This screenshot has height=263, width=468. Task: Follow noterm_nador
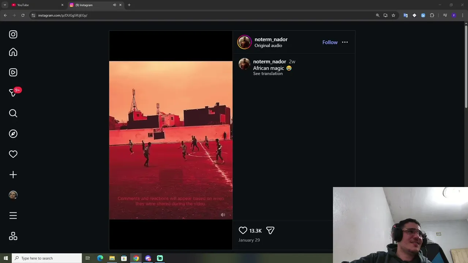point(330,42)
